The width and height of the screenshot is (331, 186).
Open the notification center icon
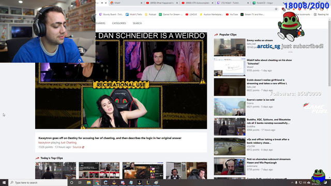click(x=325, y=182)
